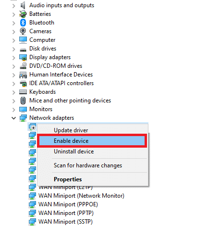Click the Keyboards category icon
220x227 pixels.
point(23,92)
